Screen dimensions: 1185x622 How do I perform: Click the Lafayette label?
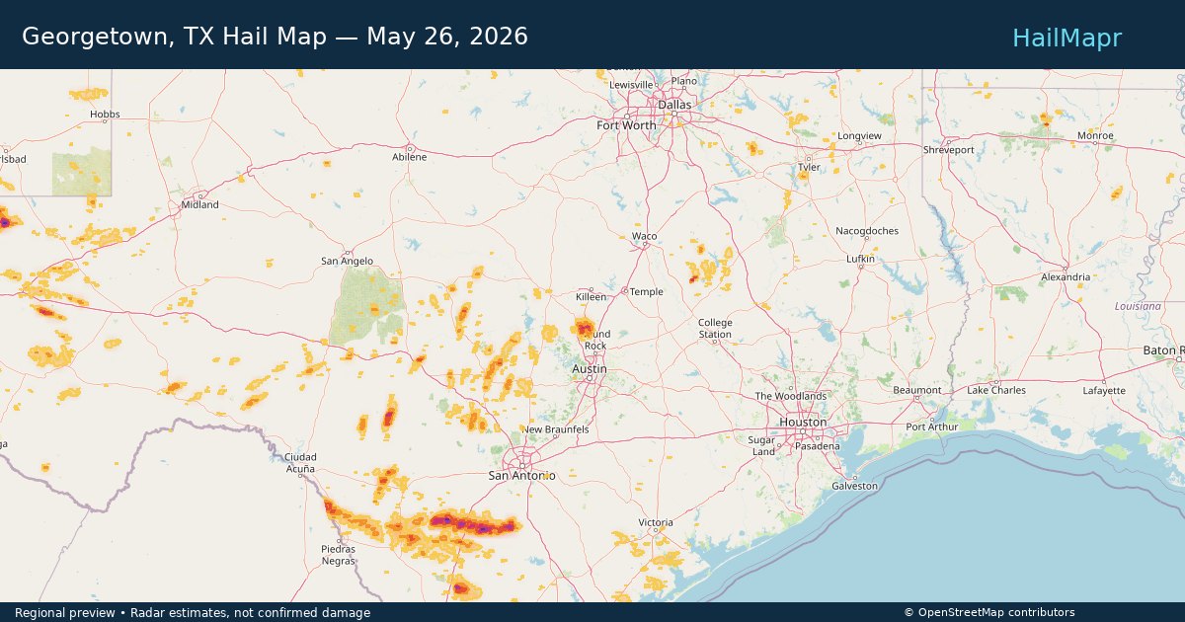(x=1104, y=391)
